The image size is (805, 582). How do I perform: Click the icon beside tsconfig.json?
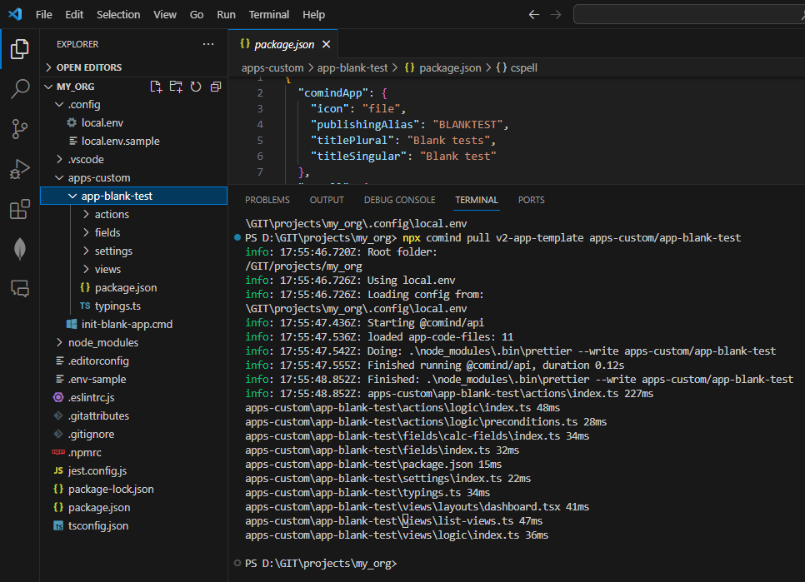pos(58,526)
